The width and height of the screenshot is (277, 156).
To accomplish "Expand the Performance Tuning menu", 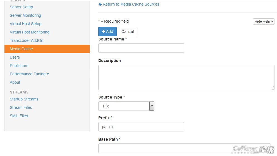I will [29, 74].
